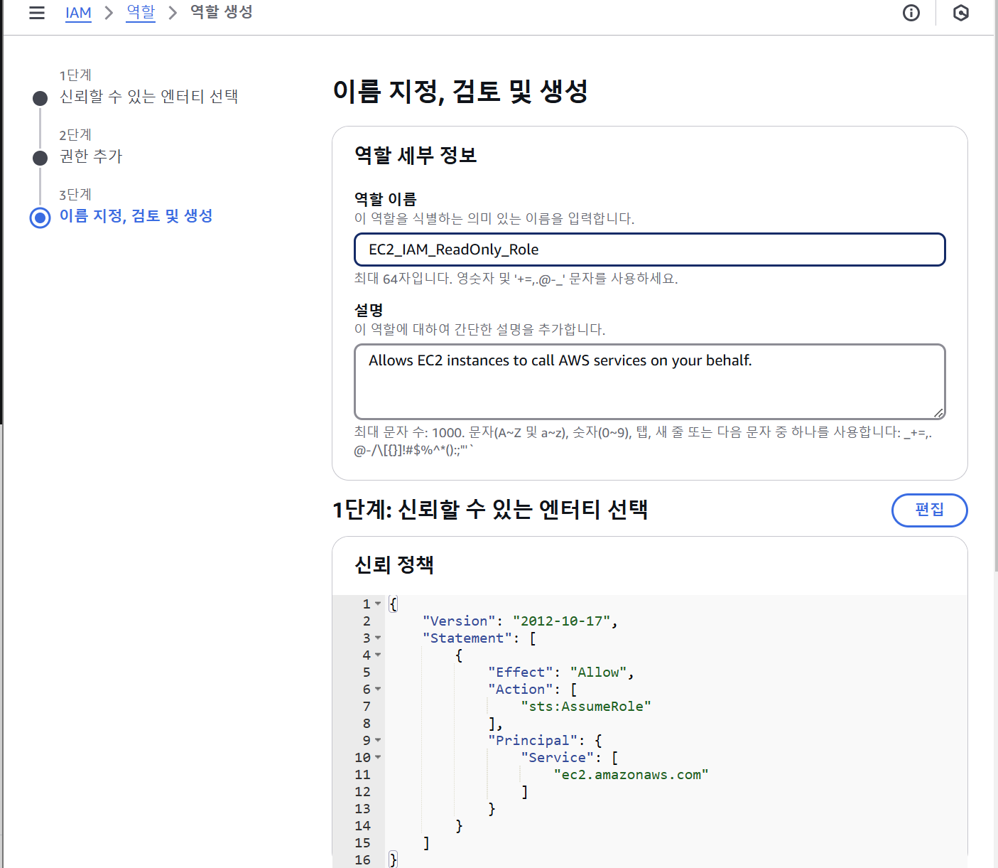Viewport: 998px width, 868px height.
Task: Click the 설명 field label
Action: [x=369, y=310]
